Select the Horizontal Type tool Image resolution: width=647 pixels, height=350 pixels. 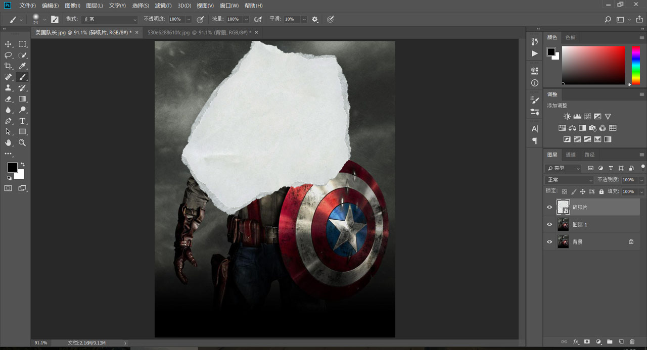[22, 121]
